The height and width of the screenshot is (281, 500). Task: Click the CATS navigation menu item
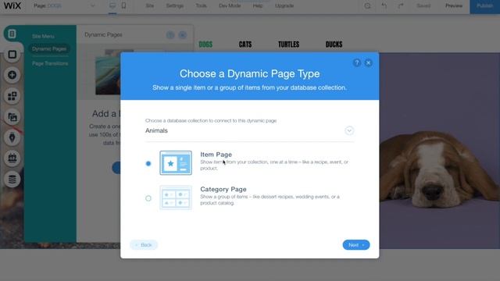pyautogui.click(x=245, y=44)
